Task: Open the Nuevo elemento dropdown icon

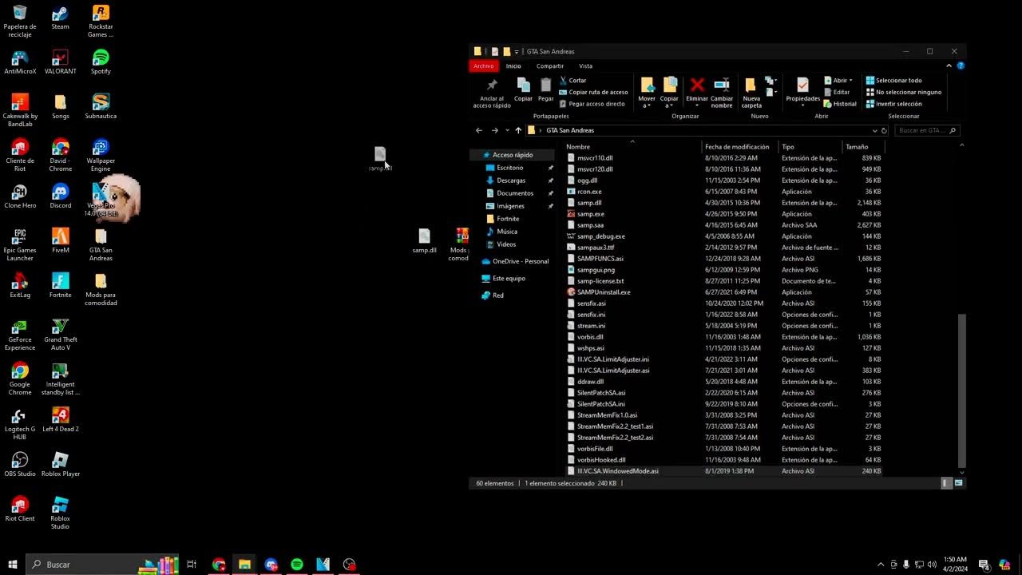Action: 770,81
